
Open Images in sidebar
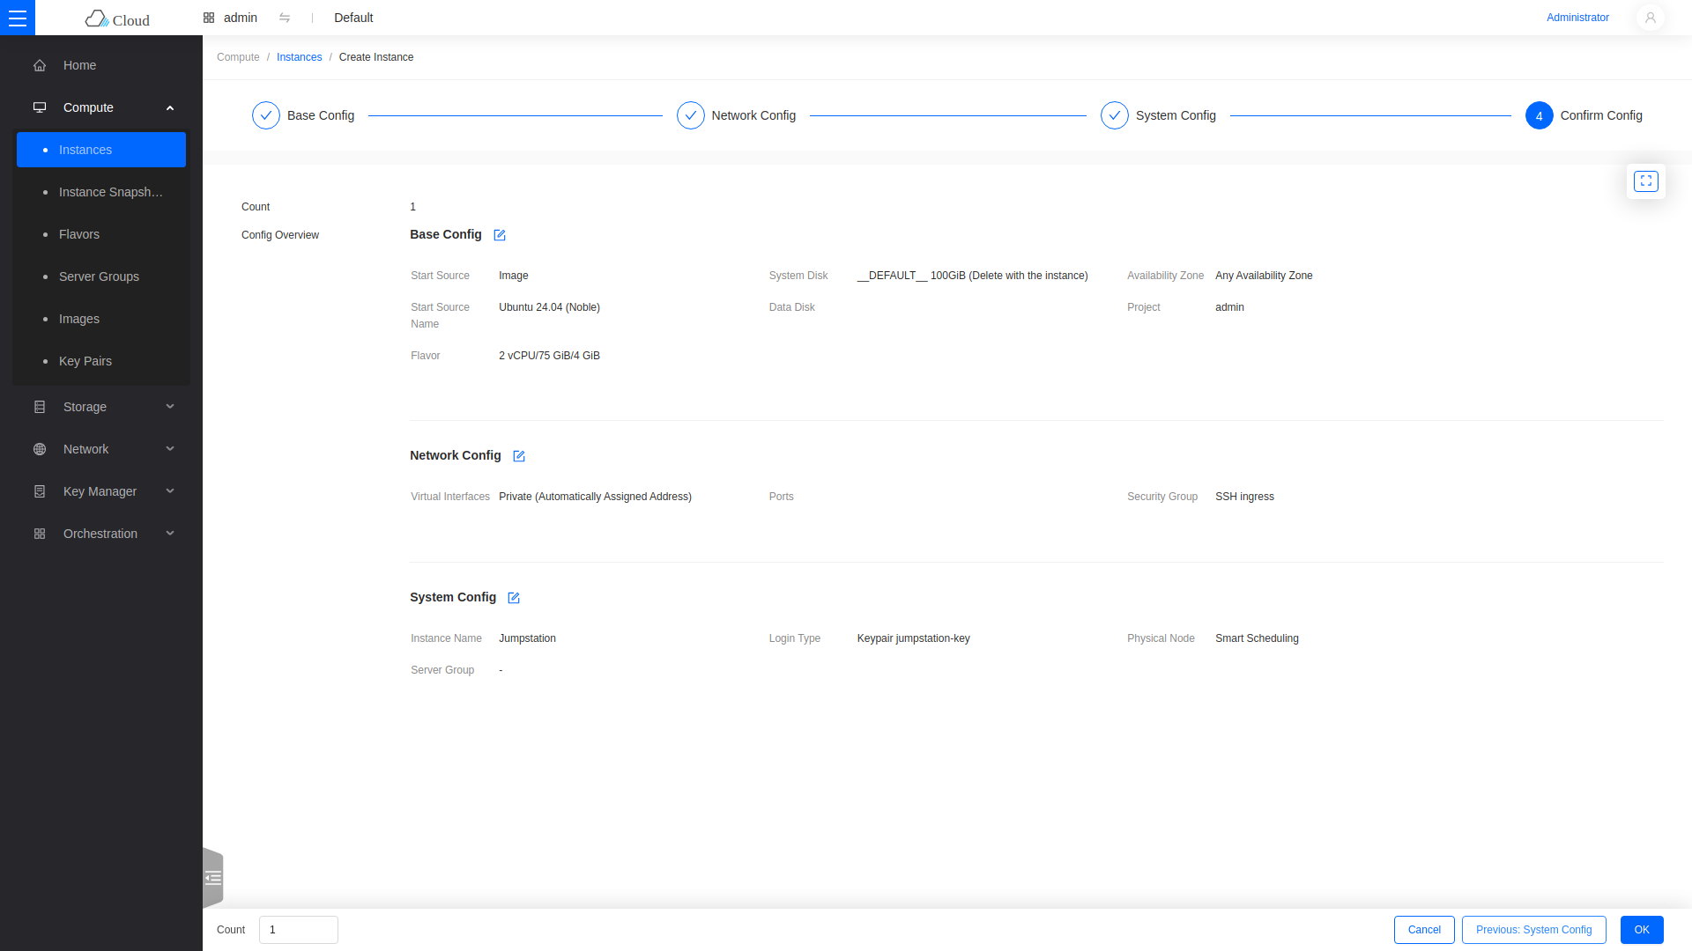coord(101,319)
